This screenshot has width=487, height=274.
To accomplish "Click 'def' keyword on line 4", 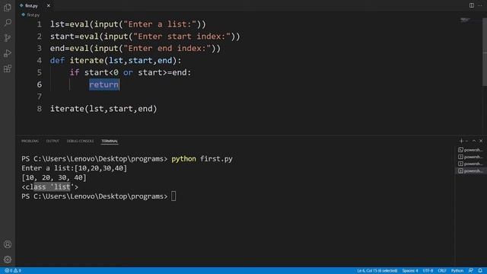I will [x=57, y=60].
